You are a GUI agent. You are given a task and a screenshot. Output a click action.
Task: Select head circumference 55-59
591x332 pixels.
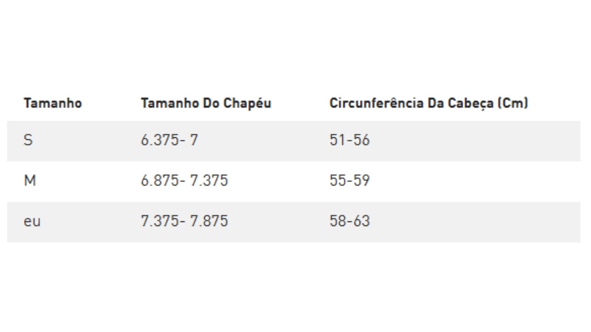tap(349, 181)
